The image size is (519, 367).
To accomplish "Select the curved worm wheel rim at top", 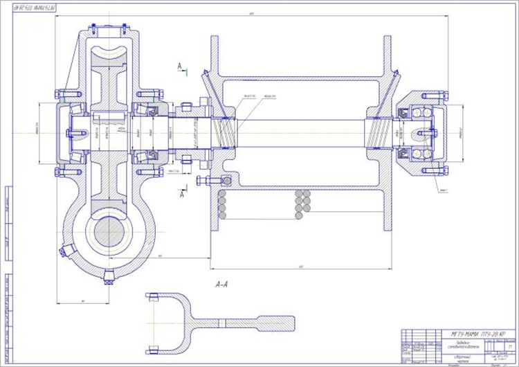I will click(109, 56).
